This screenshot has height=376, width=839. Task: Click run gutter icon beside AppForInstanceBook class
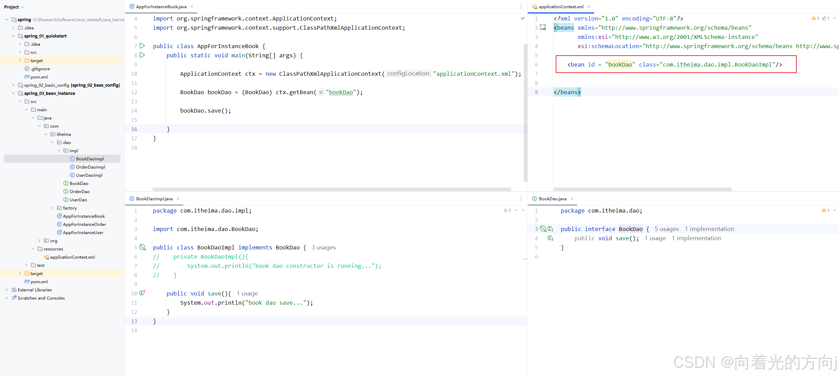tap(142, 46)
